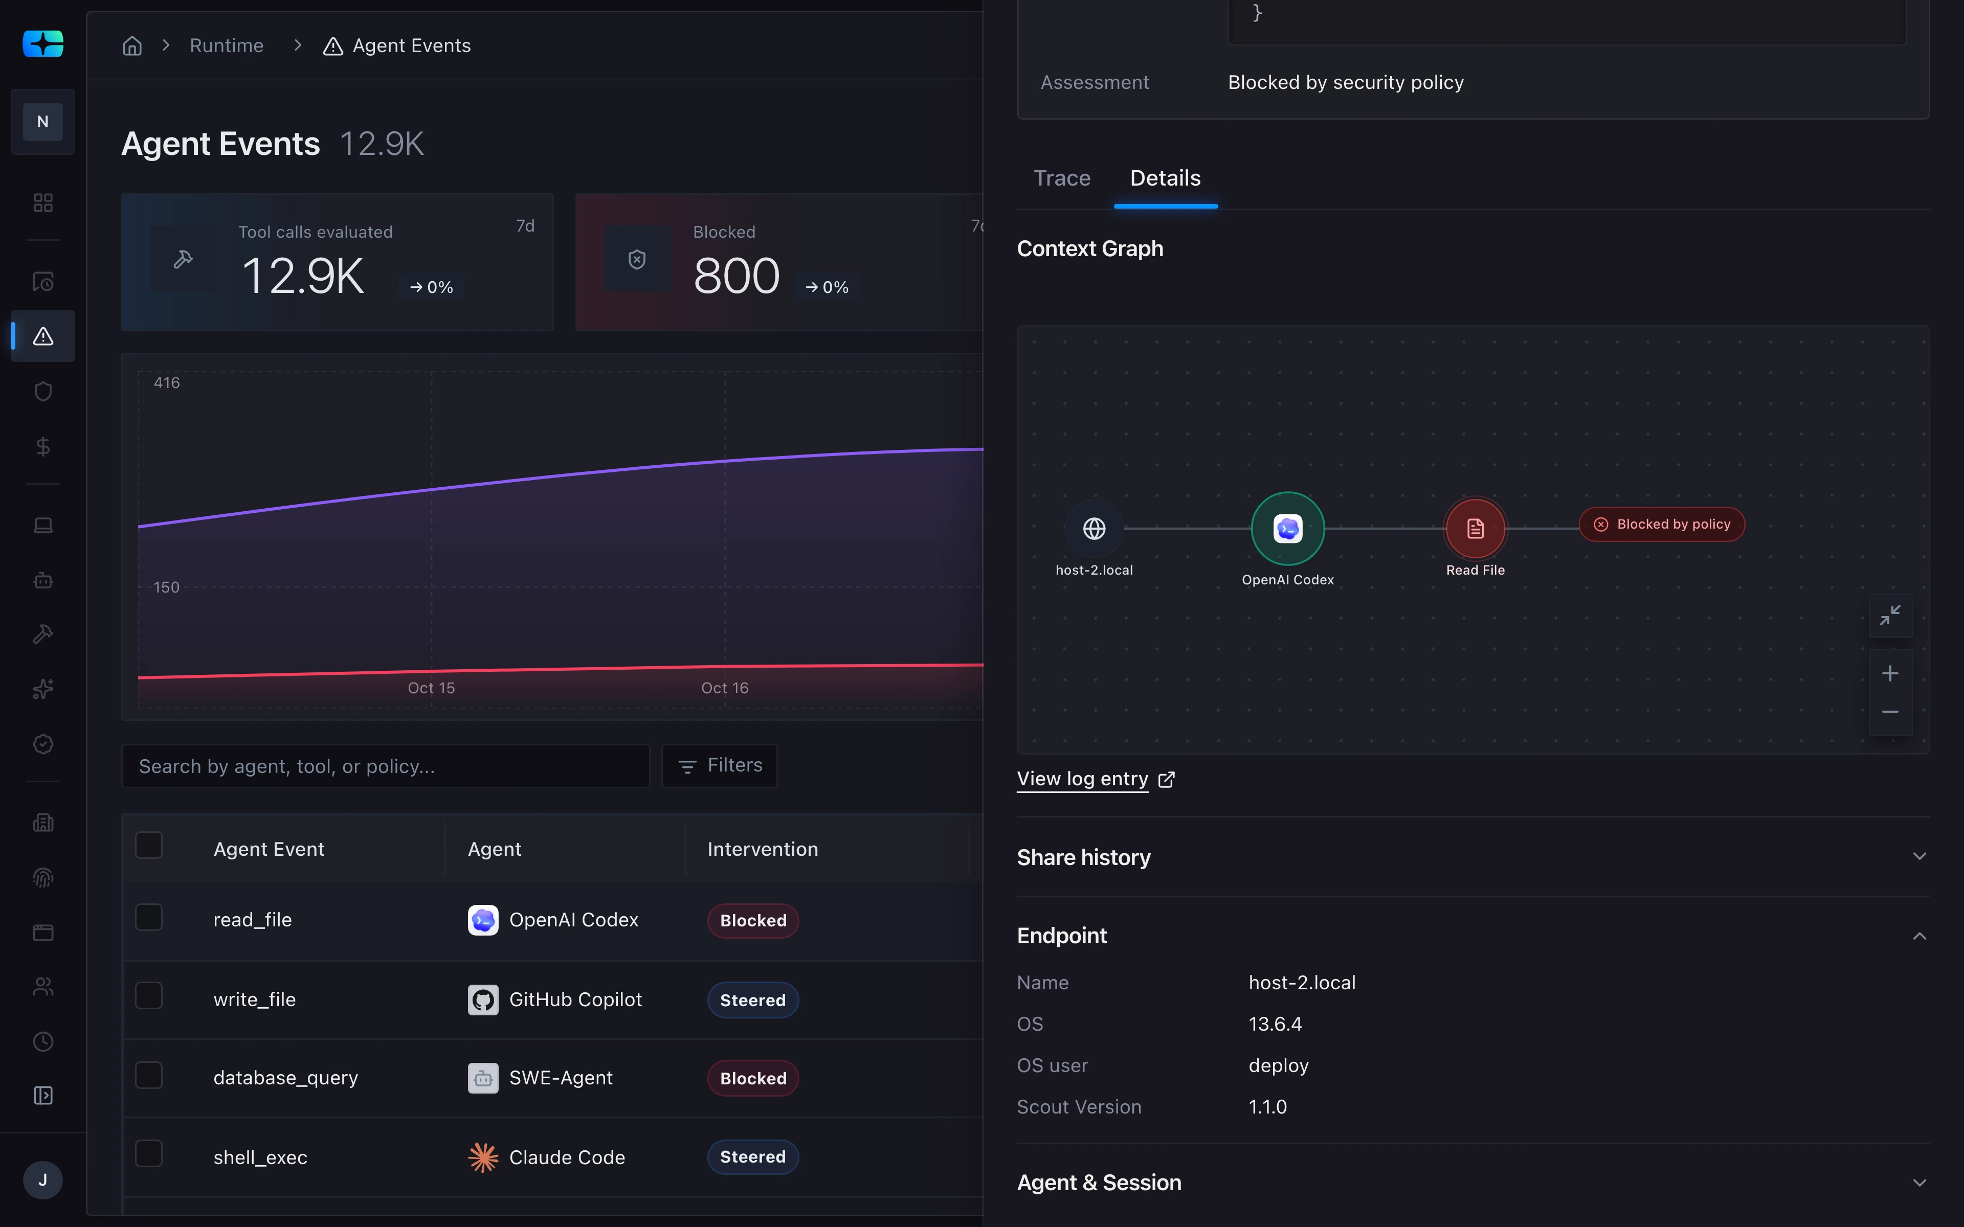
Task: Click the laptop icon in sidebar
Action: point(43,525)
